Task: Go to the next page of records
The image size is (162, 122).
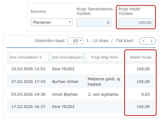Action: (152, 41)
